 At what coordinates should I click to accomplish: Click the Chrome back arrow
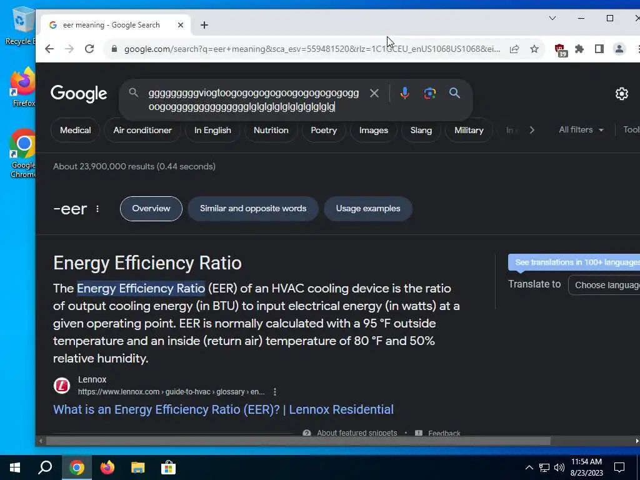coord(49,49)
